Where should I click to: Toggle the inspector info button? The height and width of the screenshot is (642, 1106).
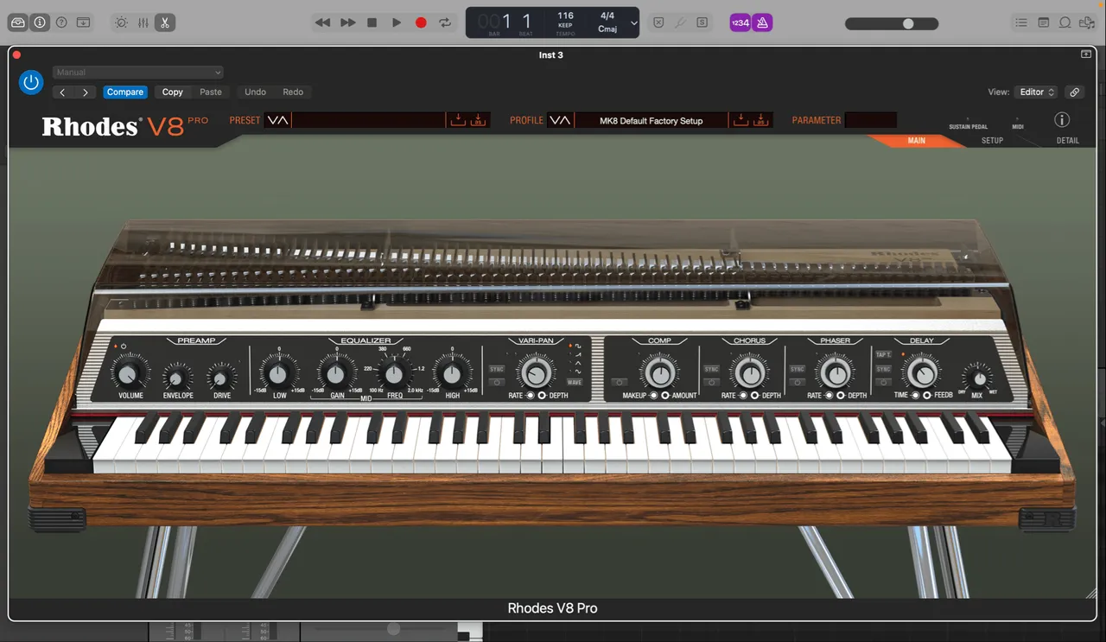[x=40, y=22]
